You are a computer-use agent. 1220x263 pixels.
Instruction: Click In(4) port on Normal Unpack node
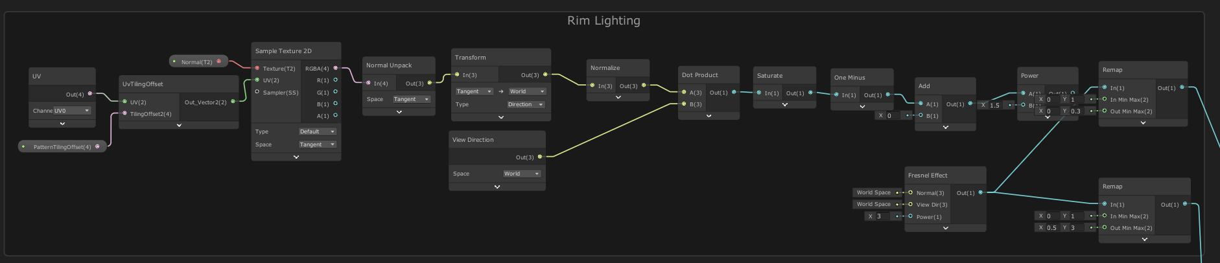point(368,83)
